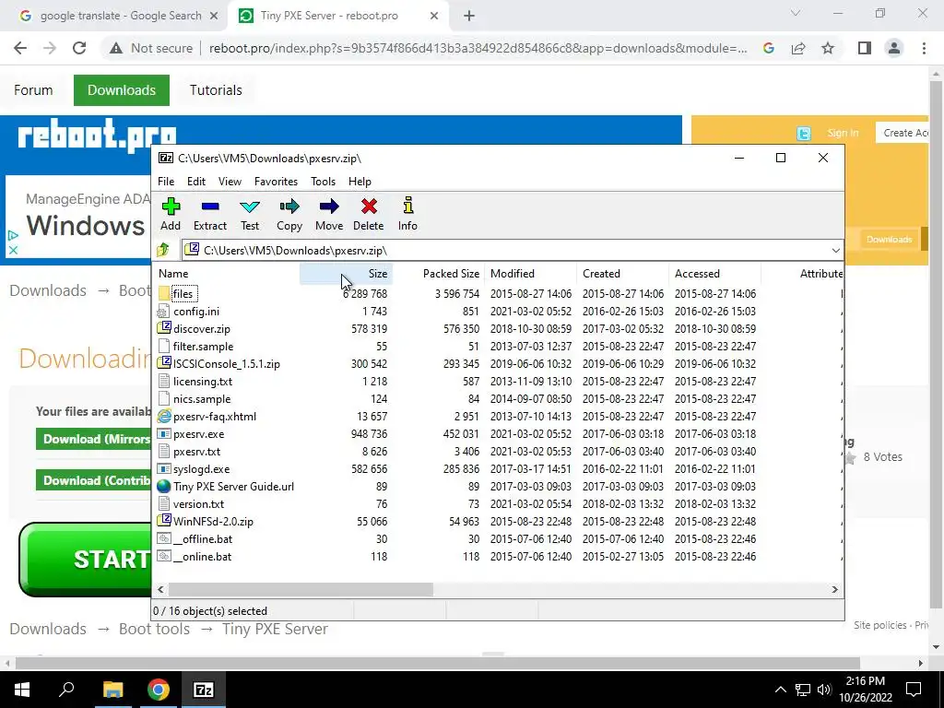Select the ISCSIConsole_1.5.1.zip archive icon
Screen dimensions: 944x708
pyautogui.click(x=164, y=363)
